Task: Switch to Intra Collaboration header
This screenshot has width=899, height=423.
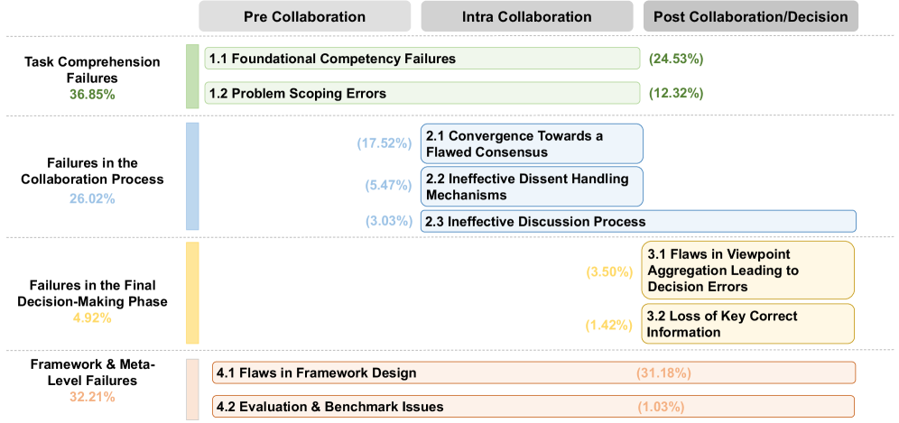Action: 526,17
